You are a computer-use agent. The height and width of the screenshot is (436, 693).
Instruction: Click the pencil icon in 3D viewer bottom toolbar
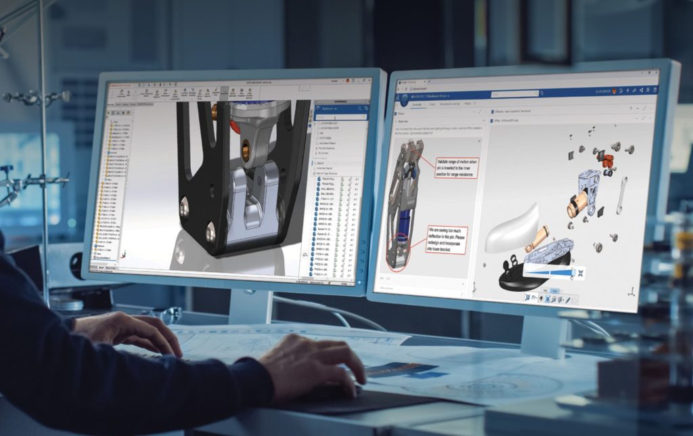click(x=568, y=300)
